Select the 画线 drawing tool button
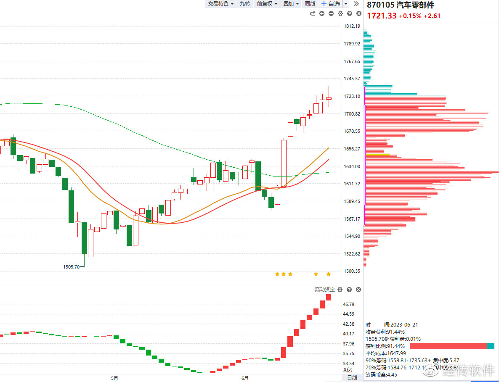This screenshot has width=499, height=382. [310, 4]
